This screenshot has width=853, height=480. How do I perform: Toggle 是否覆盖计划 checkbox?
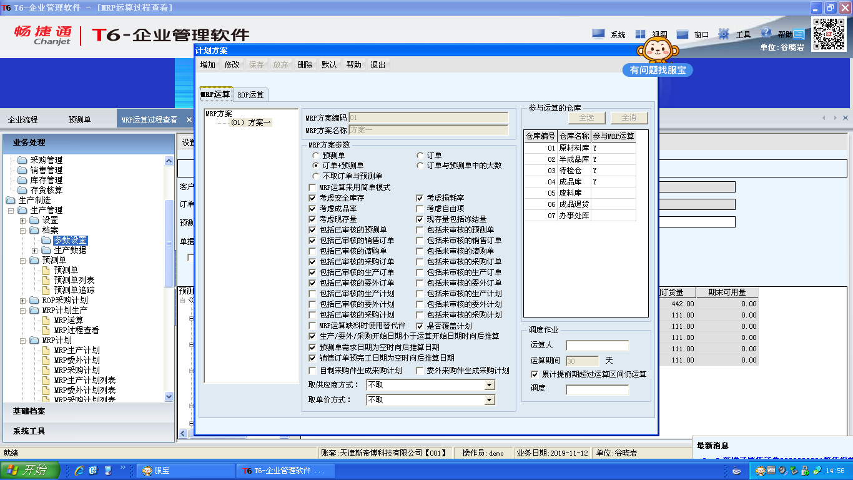click(420, 326)
